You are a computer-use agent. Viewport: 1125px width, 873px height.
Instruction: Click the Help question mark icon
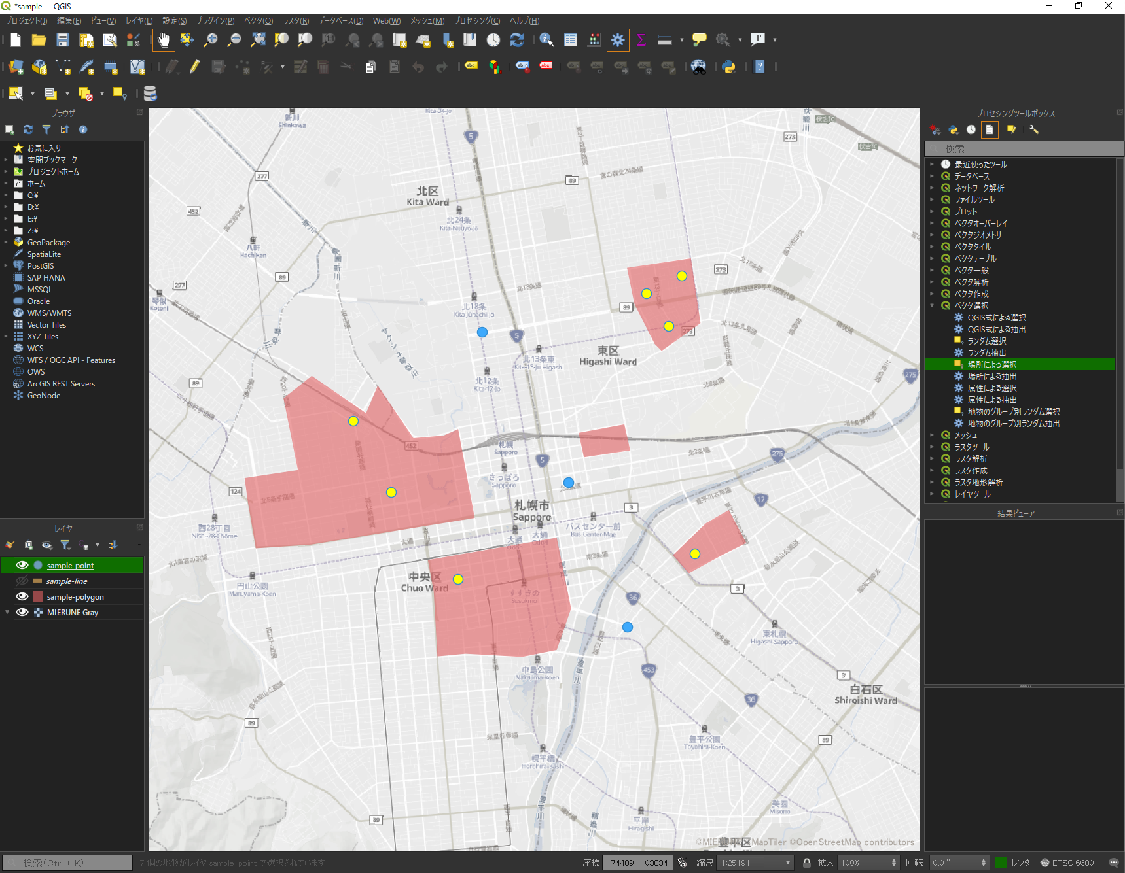[760, 67]
